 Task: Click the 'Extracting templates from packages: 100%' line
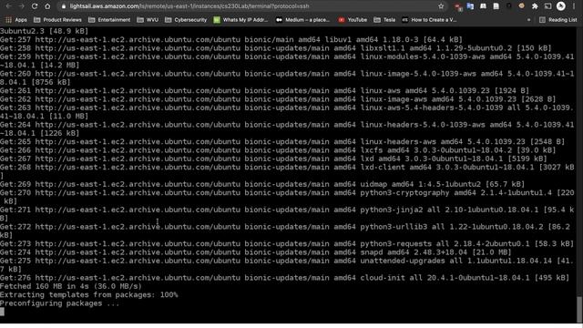(x=89, y=295)
